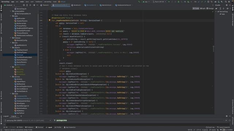234x131 pixels.
Task: Switch to the MainActivity.kt editor tab
Action: 106,5
